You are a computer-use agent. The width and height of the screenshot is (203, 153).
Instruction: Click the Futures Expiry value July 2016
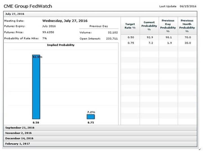[49, 26]
